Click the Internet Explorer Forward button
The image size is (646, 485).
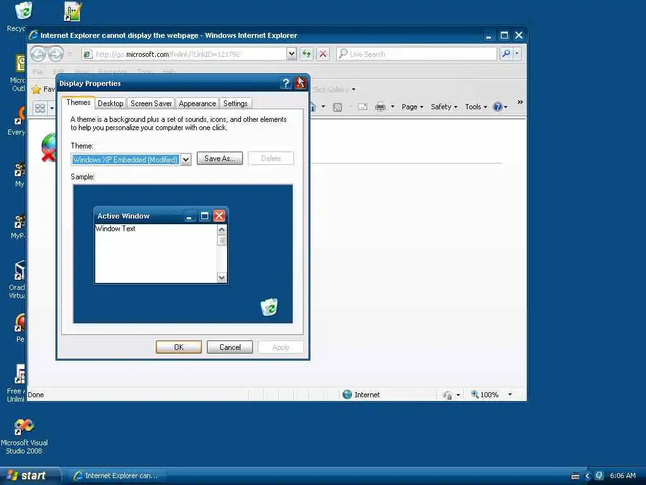click(x=56, y=54)
